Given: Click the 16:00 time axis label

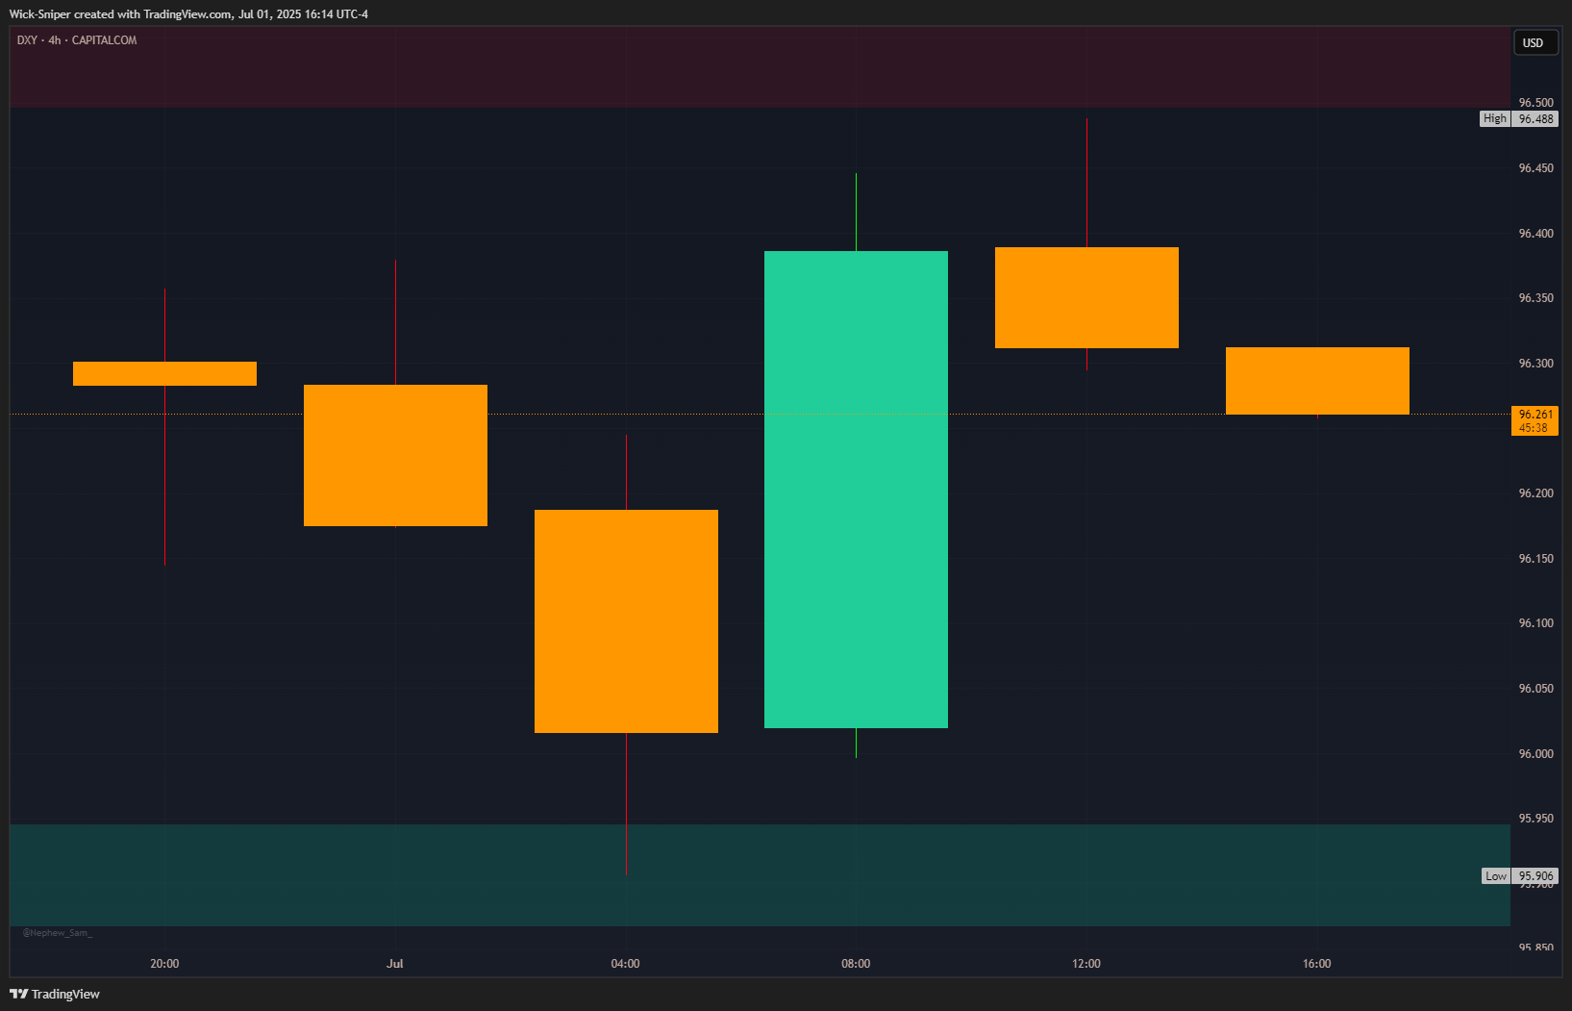Looking at the screenshot, I should [1317, 964].
